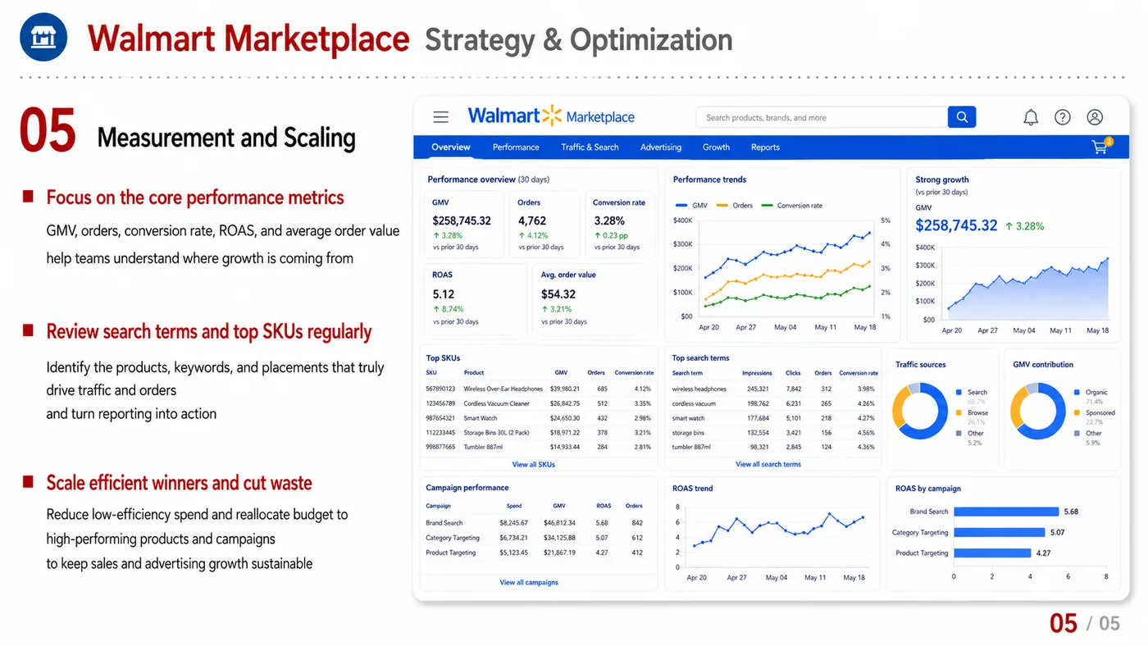Switch to the Performance tab
Image resolution: width=1148 pixels, height=646 pixels.
tap(516, 148)
